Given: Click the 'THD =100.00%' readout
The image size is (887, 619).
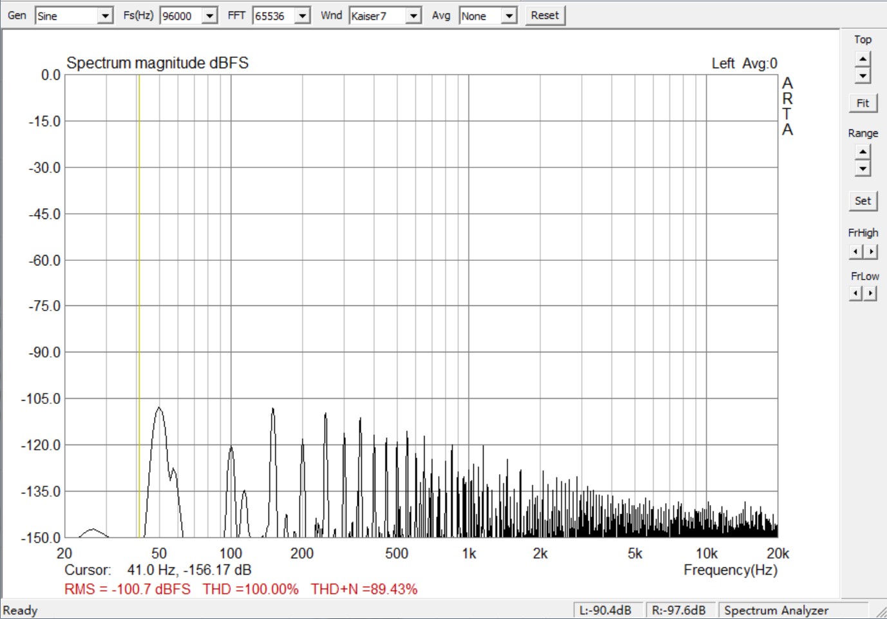Looking at the screenshot, I should (x=251, y=589).
